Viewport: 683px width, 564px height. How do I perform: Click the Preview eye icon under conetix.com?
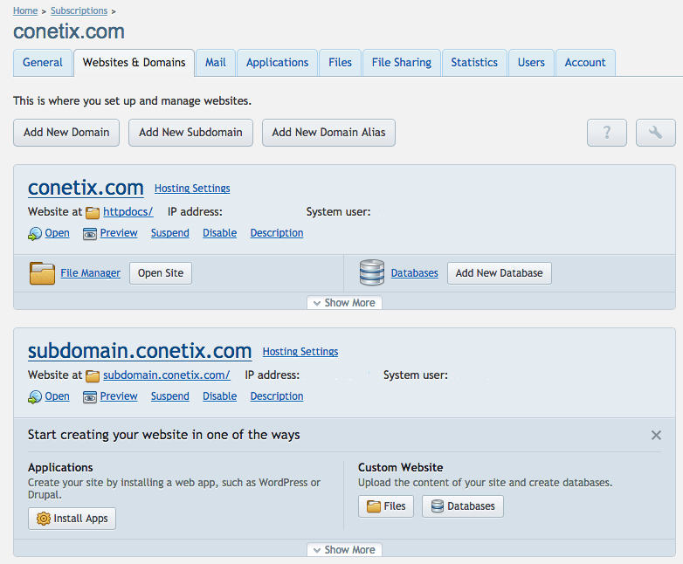[x=90, y=234]
